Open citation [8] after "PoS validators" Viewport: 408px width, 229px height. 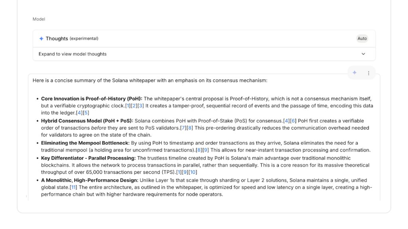tap(190, 128)
